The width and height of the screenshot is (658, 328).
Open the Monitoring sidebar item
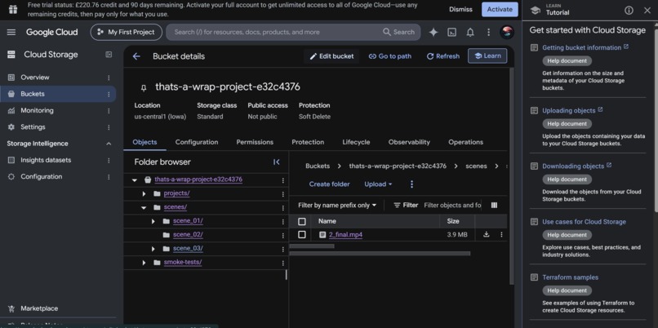coord(37,111)
